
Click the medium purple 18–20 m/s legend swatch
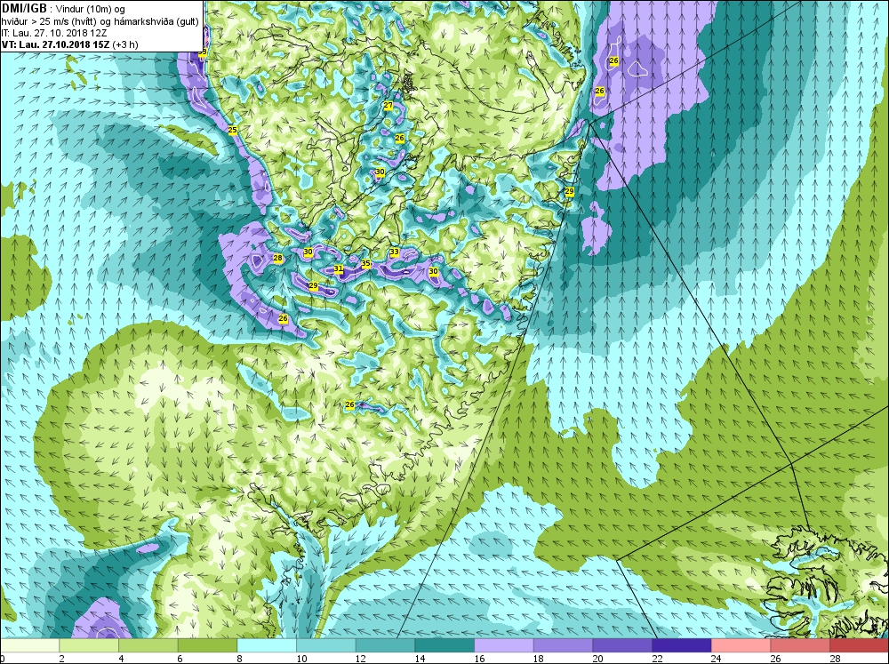[x=563, y=645]
